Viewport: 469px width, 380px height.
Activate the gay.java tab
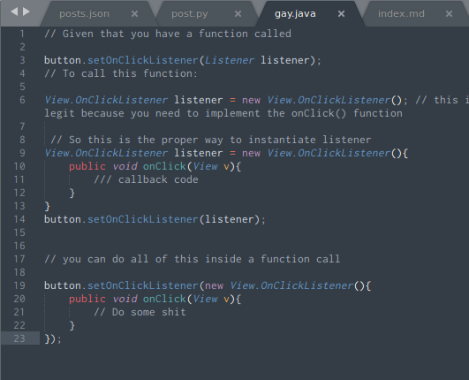pos(295,14)
